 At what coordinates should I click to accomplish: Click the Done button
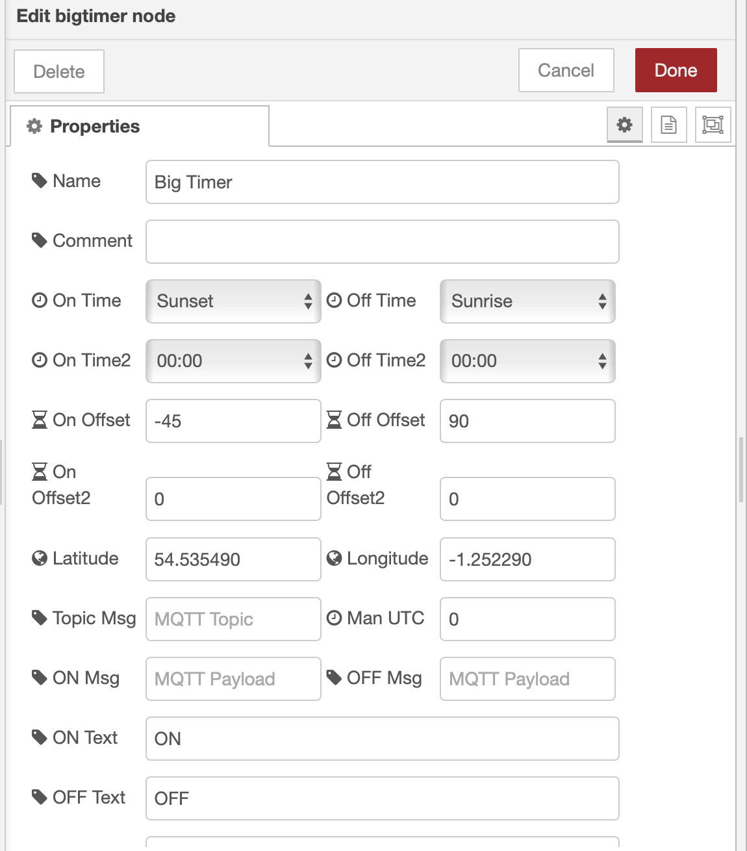pos(676,70)
